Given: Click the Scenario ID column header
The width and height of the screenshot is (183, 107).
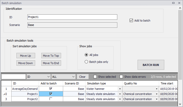Looking at the screenshot, I should (74, 83).
